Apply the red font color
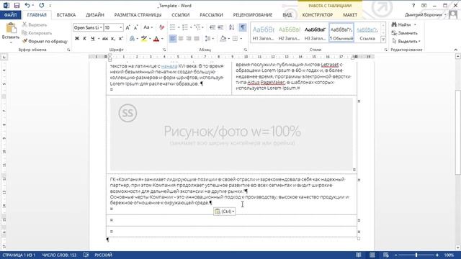The height and width of the screenshot is (259, 461). [x=156, y=38]
